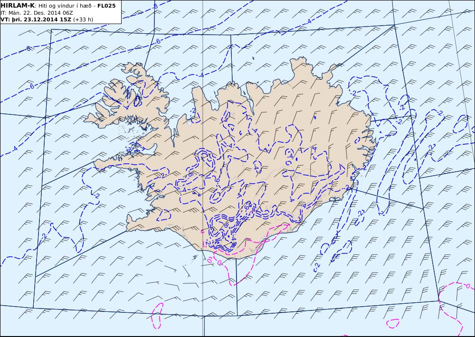Click the valid time 'þri. 23.12.2014 15Z'

41,19
